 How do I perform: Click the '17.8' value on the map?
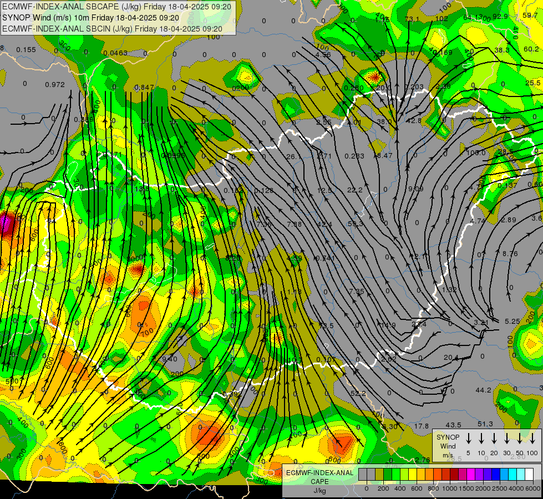[x=422, y=426]
